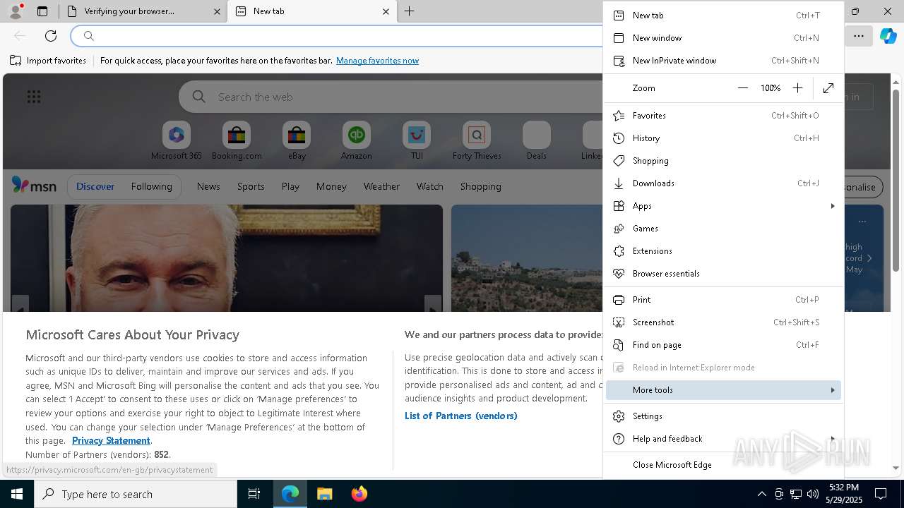Open Settings from the menu
The height and width of the screenshot is (508, 904).
(x=723, y=416)
